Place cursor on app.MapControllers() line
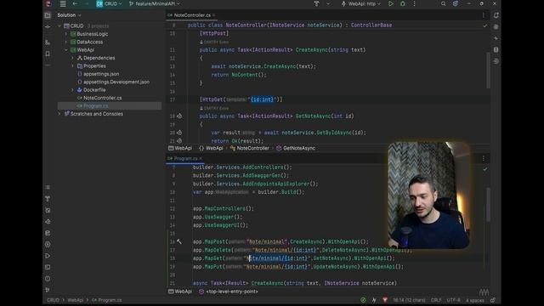The image size is (544, 306). tap(224, 208)
